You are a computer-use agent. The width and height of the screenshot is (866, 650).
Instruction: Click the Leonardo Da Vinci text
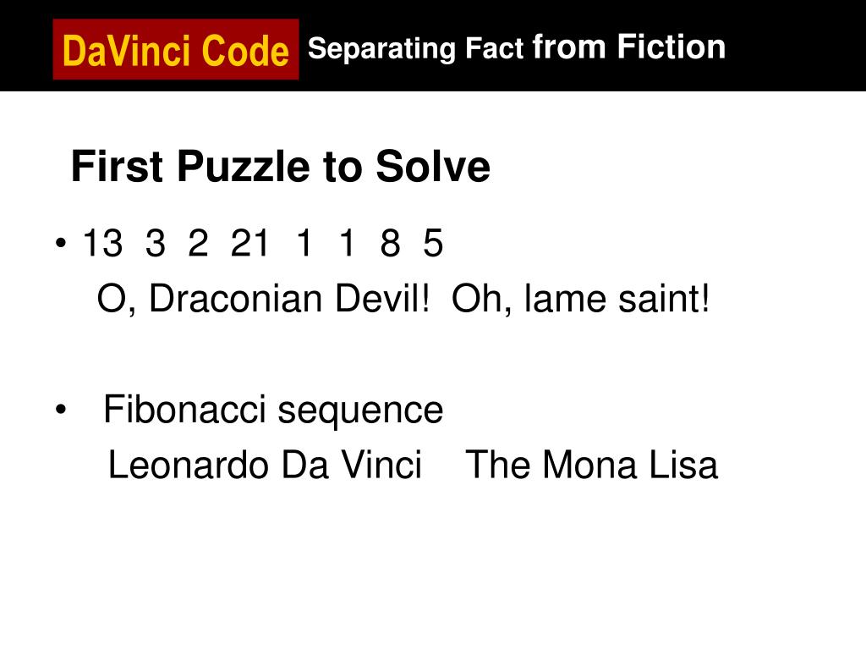pos(265,465)
